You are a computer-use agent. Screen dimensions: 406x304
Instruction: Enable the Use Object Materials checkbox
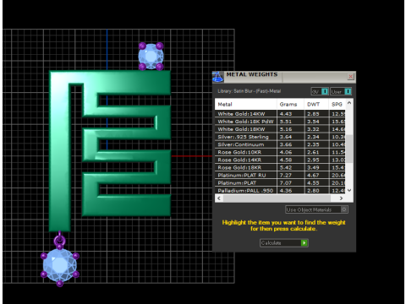tap(344, 209)
